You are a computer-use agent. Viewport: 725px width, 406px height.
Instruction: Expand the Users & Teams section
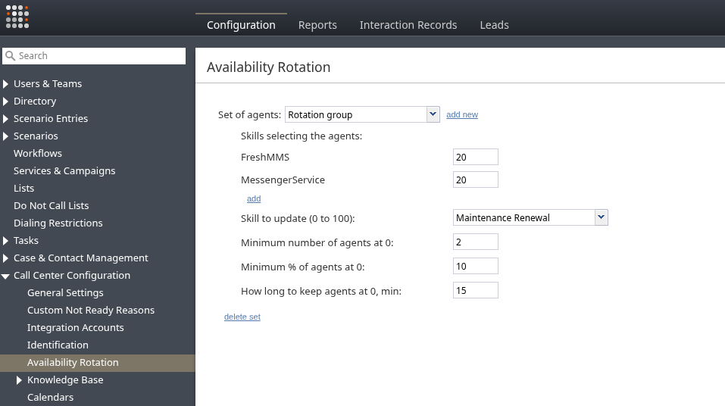[6, 84]
